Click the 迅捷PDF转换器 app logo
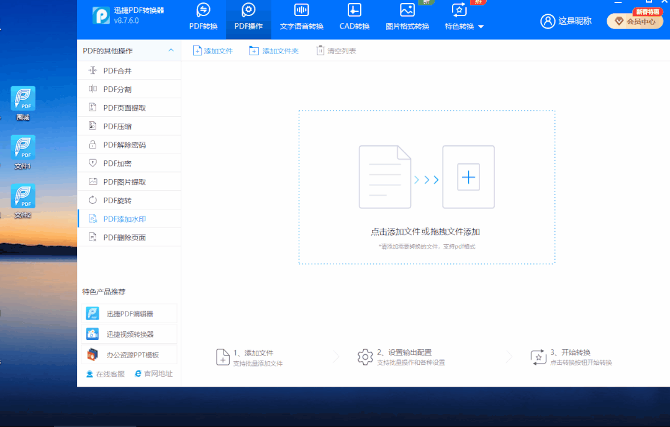 pos(101,16)
